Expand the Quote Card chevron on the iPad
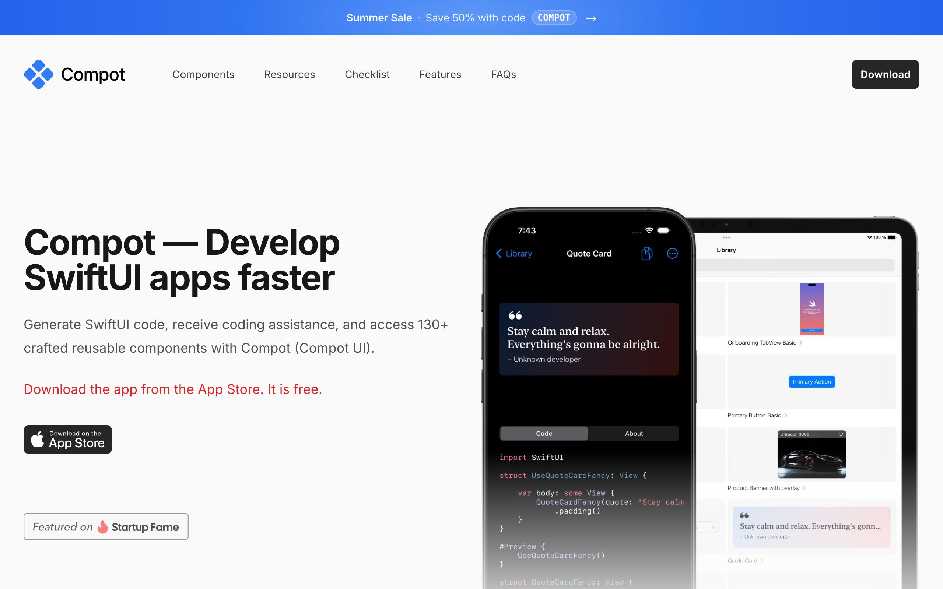Viewport: 943px width, 589px height. 762,561
